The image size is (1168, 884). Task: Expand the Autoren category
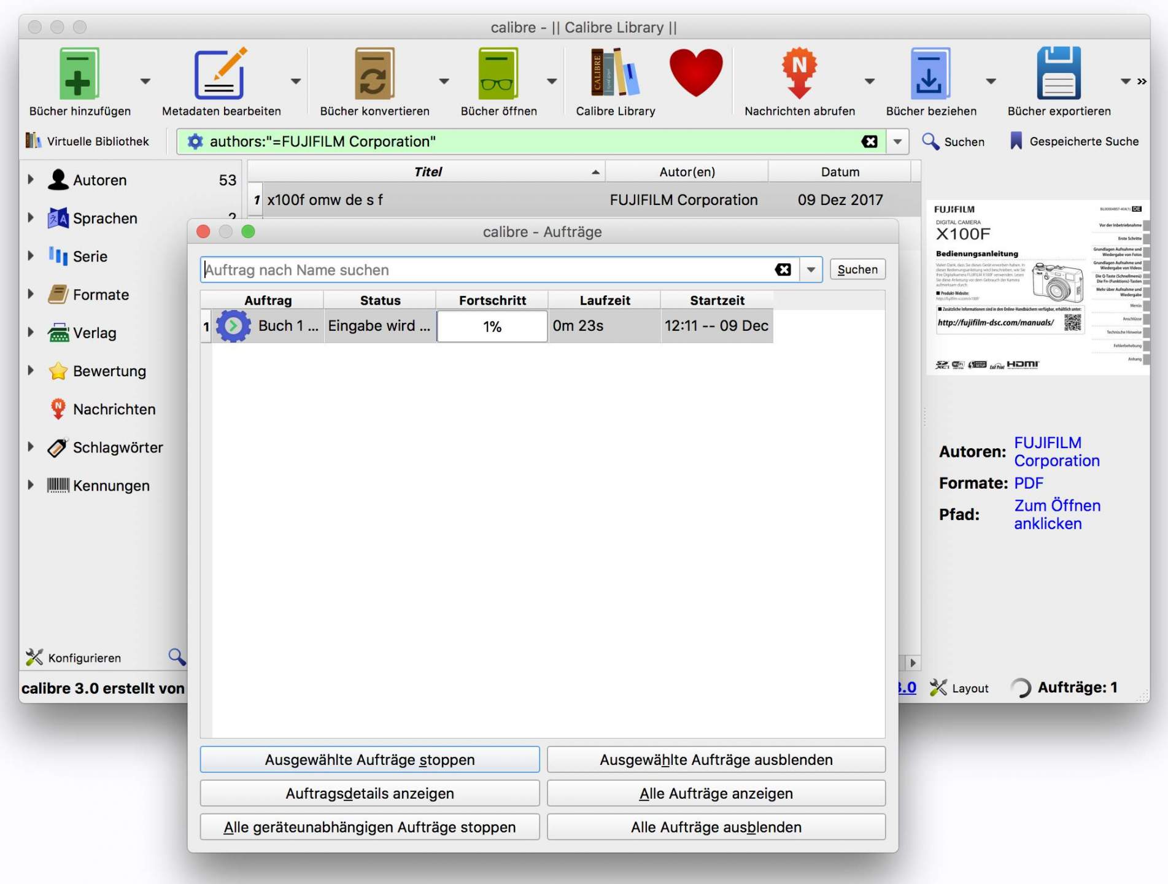31,179
